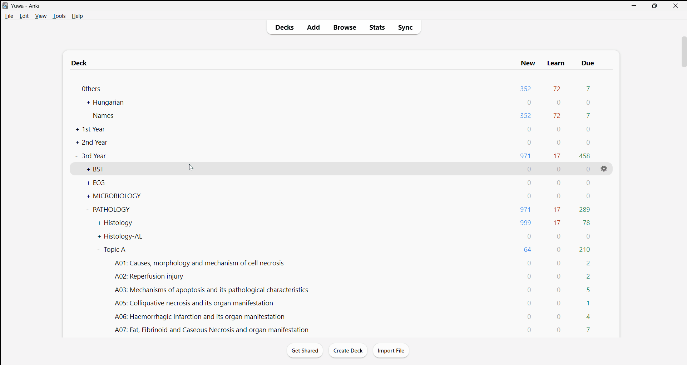Open the Tools menu
This screenshot has width=687, height=365.
(59, 16)
